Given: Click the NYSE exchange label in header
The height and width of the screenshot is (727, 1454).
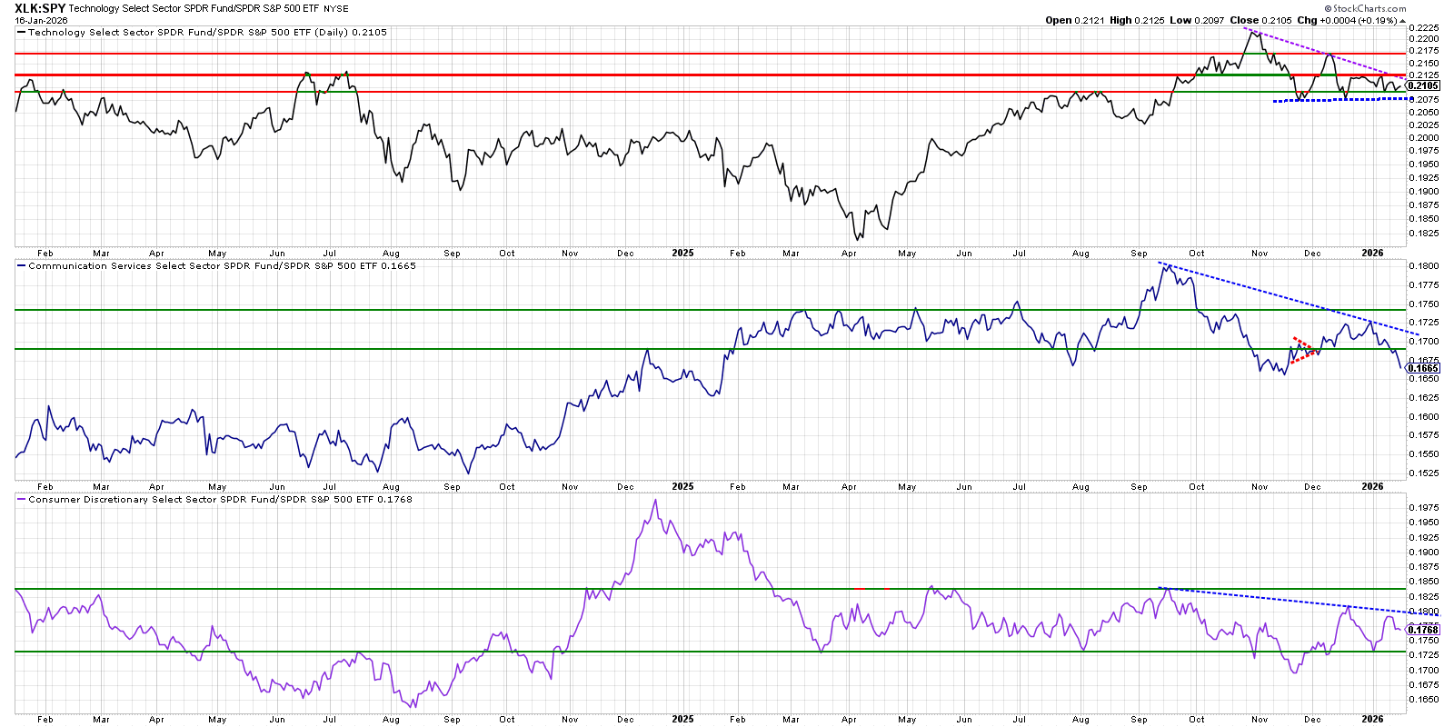Looking at the screenshot, I should pyautogui.click(x=336, y=9).
